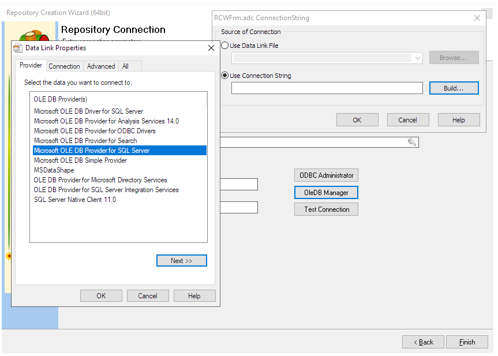Select Microsoft OLE DB Provider for SQL Server
This screenshot has width=498, height=356.
pos(119,151)
